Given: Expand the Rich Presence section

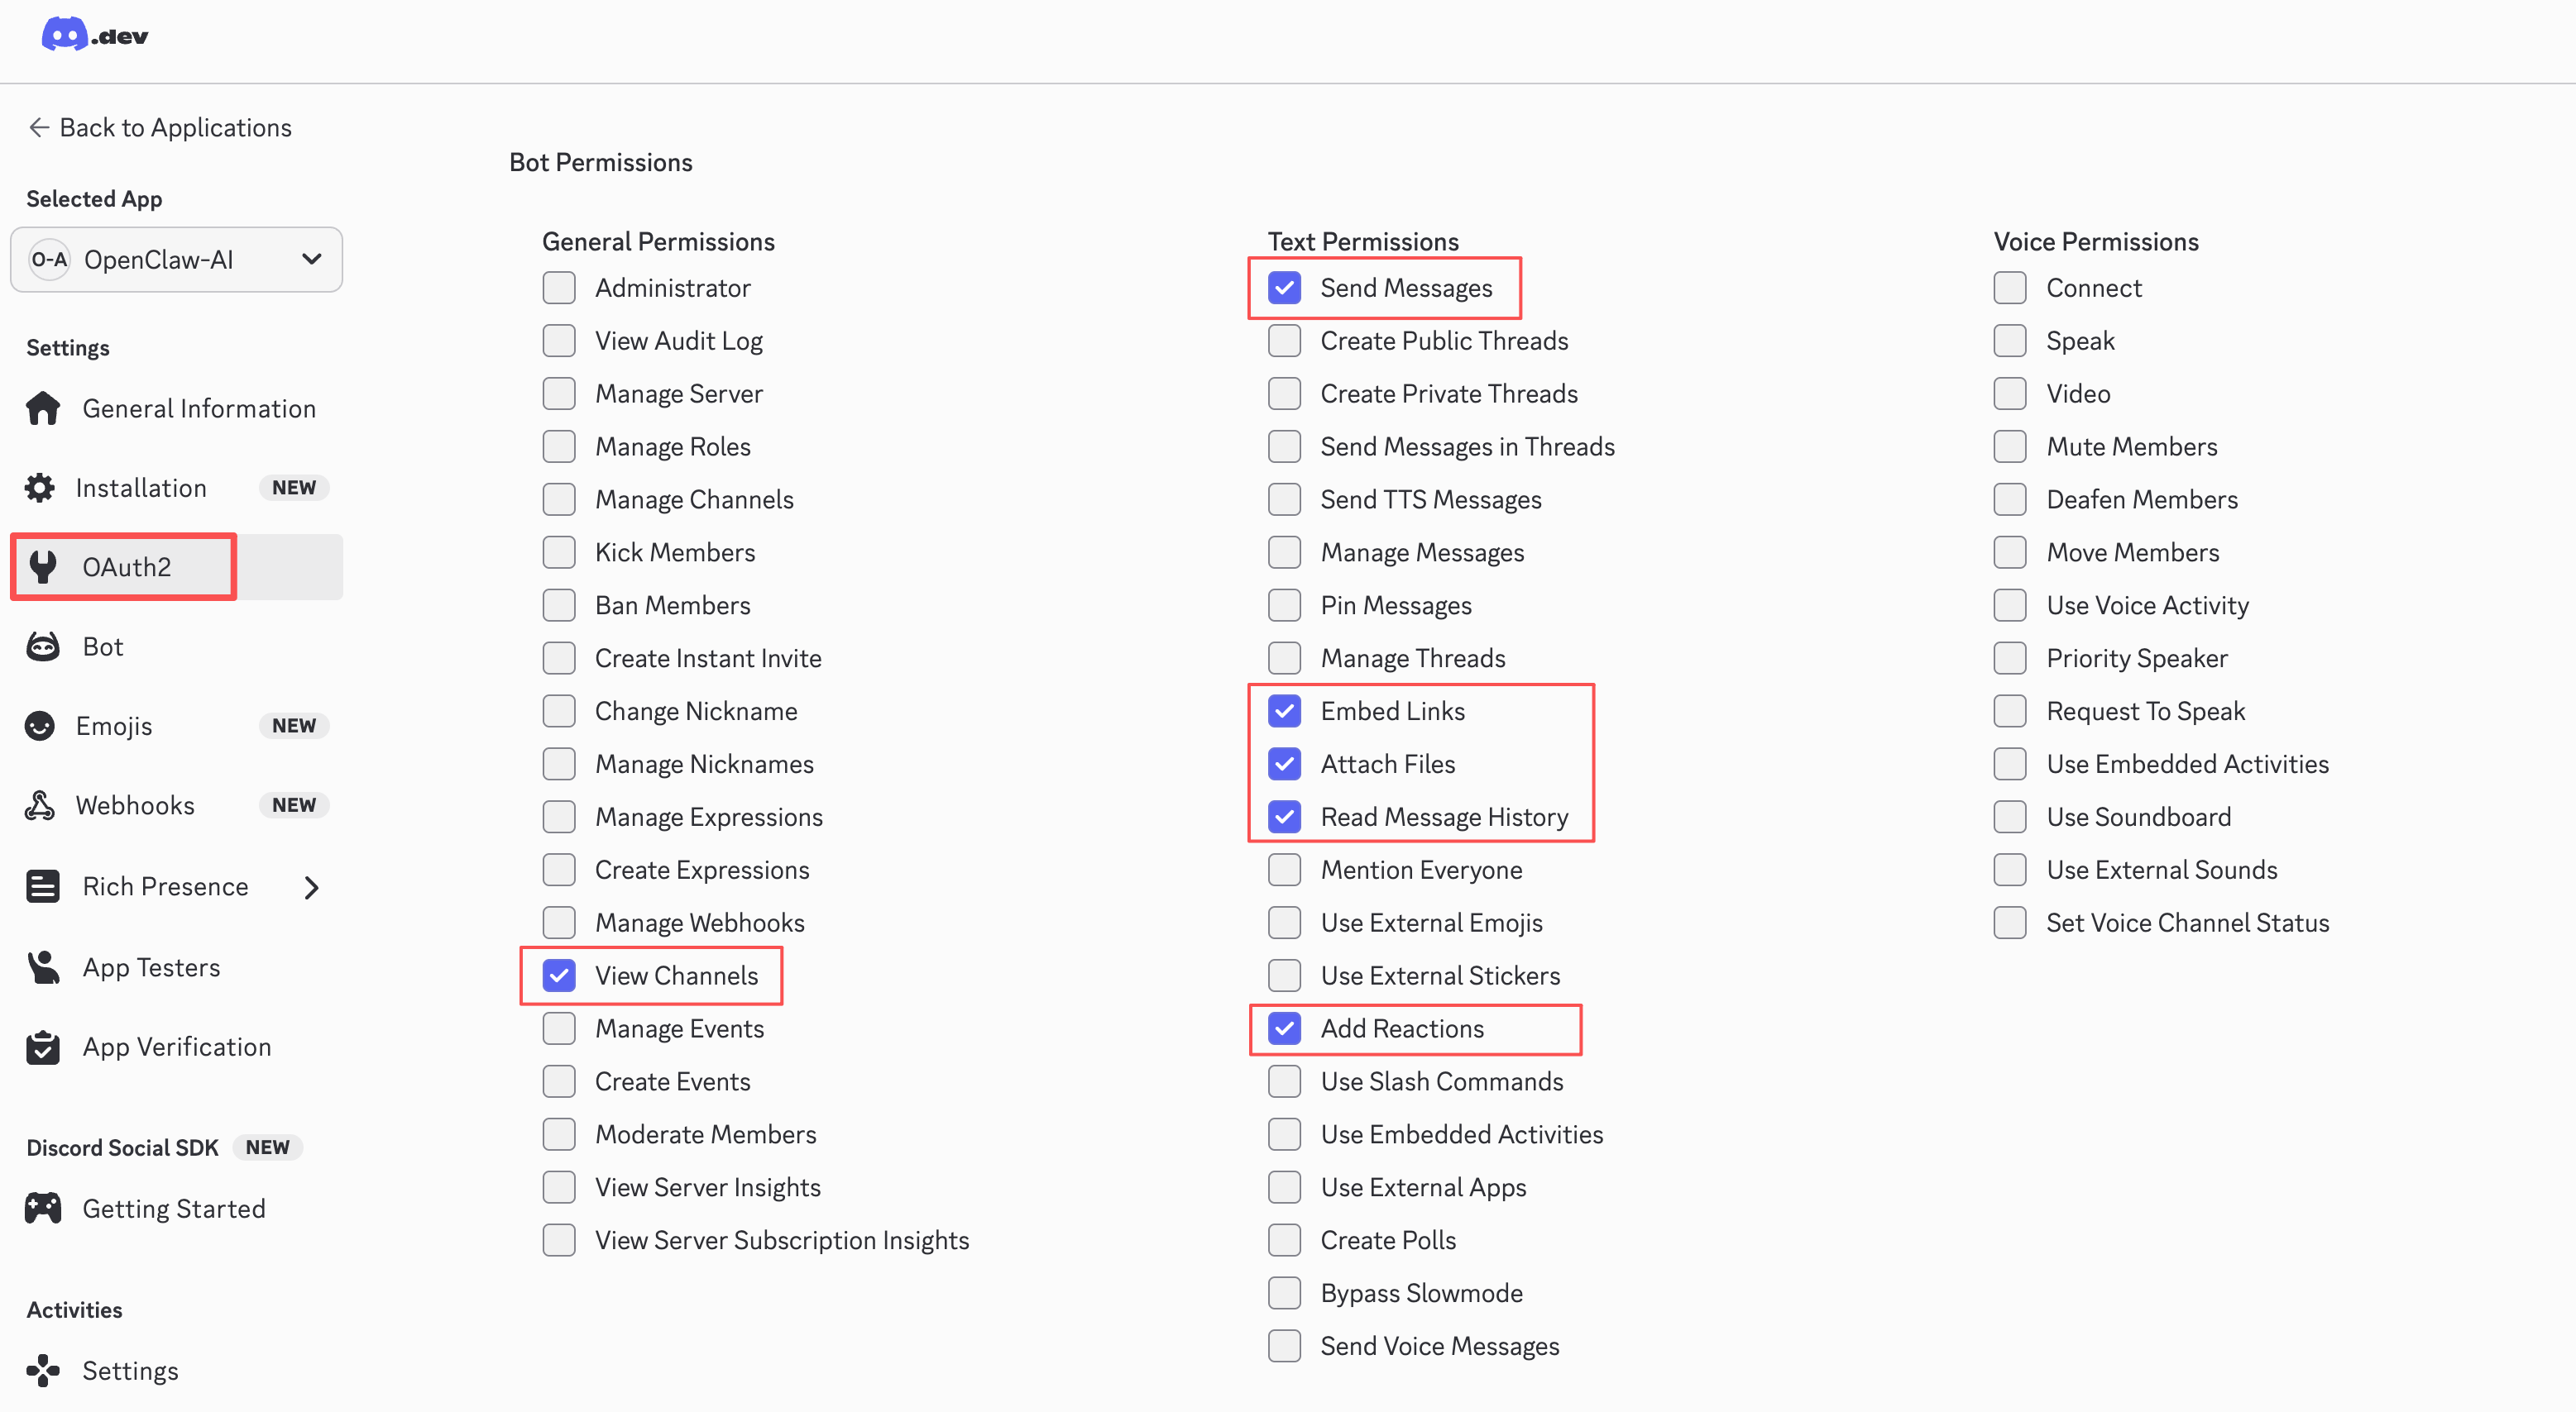Looking at the screenshot, I should click(311, 885).
